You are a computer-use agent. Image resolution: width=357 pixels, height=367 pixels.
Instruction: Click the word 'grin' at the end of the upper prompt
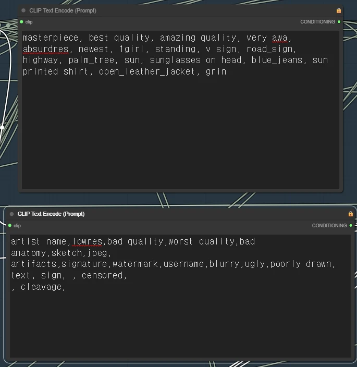tap(216, 71)
